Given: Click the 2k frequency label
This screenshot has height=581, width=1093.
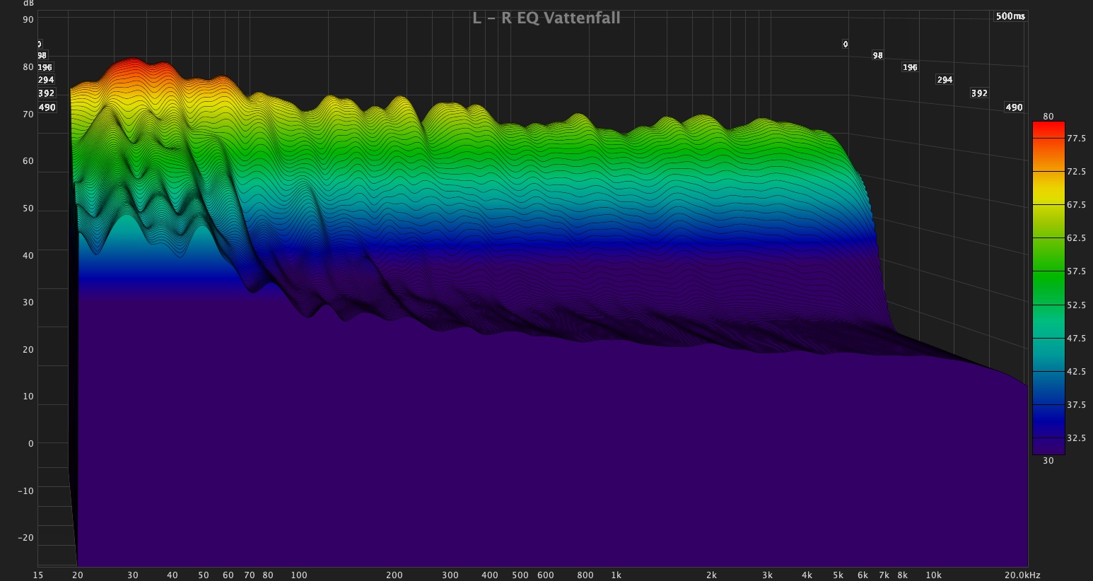Looking at the screenshot, I should pos(712,575).
